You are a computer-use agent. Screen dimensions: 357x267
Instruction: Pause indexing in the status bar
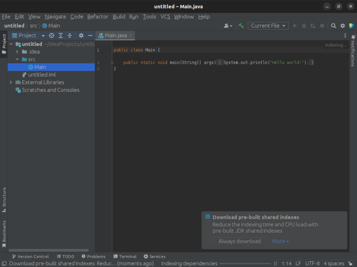pos(275,264)
